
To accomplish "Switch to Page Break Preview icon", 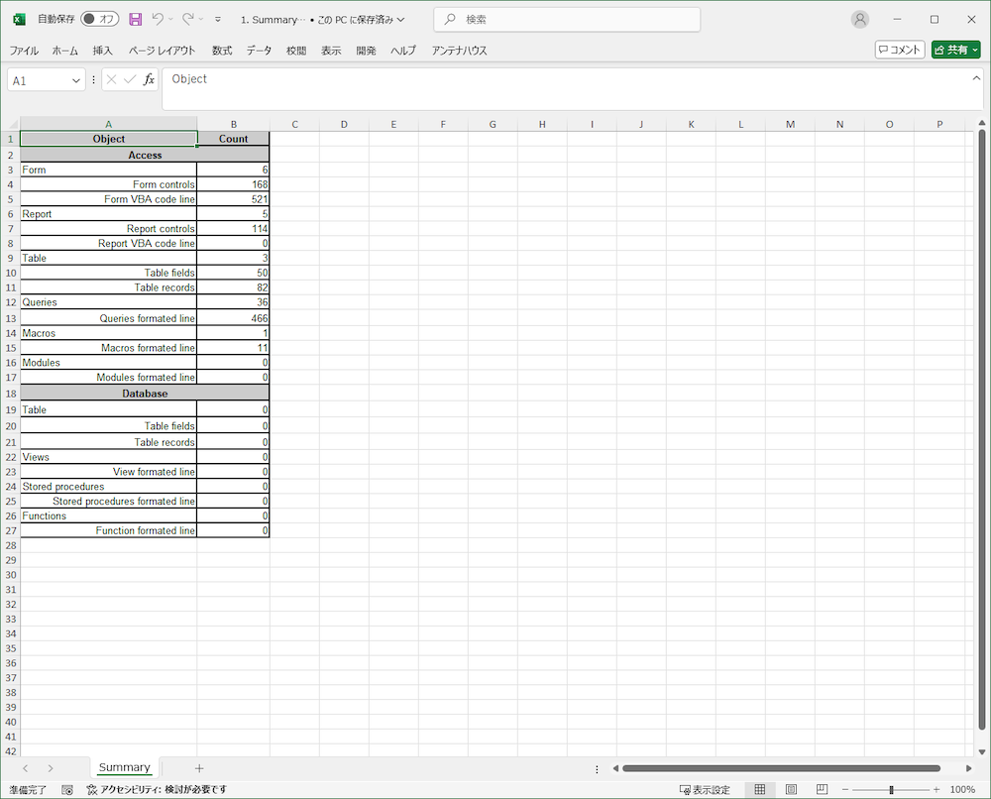I will [822, 789].
